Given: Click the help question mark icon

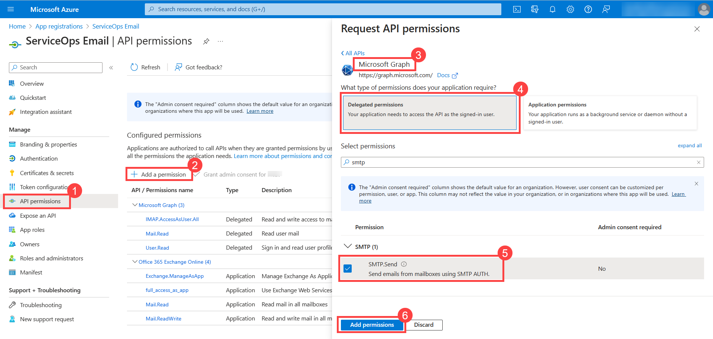Looking at the screenshot, I should [588, 9].
